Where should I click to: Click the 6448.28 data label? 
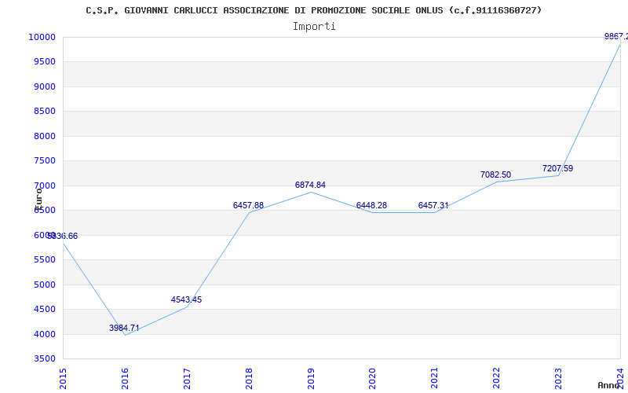(371, 205)
